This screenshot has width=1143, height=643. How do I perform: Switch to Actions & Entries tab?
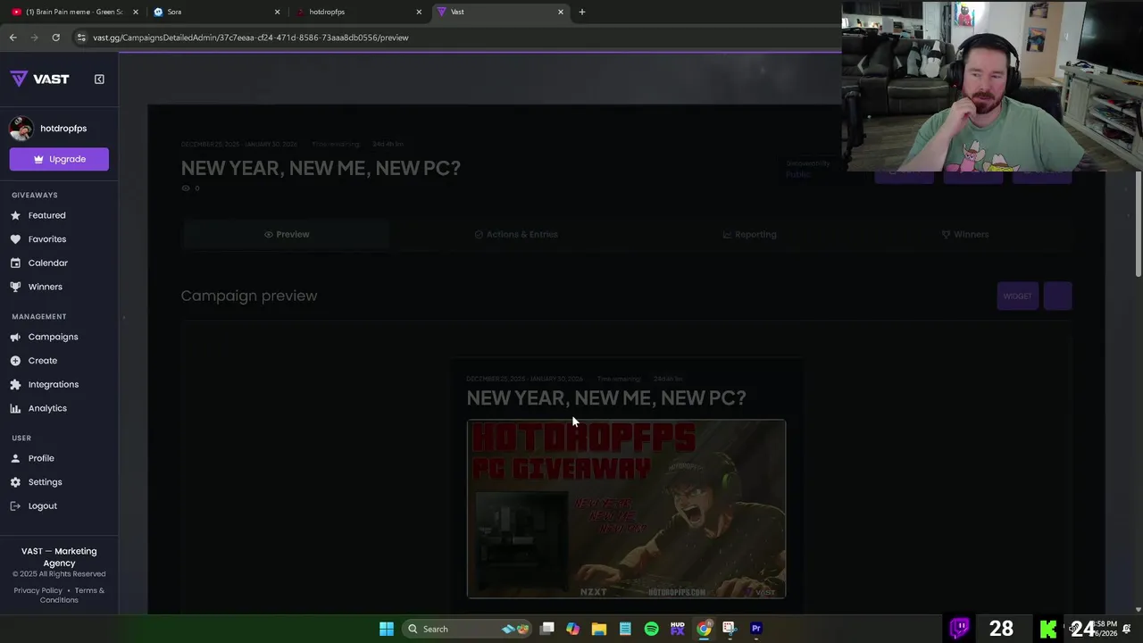coord(516,234)
